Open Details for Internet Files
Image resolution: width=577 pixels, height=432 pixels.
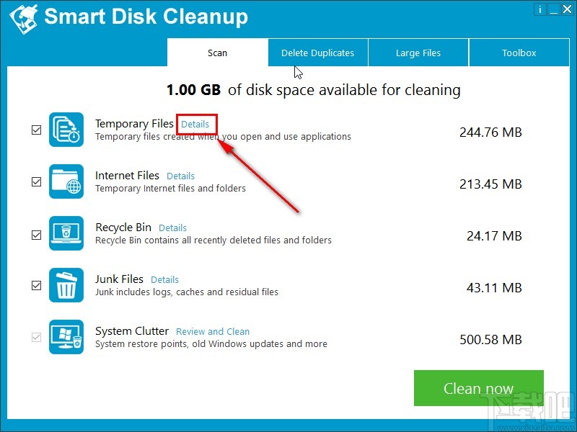(x=181, y=176)
